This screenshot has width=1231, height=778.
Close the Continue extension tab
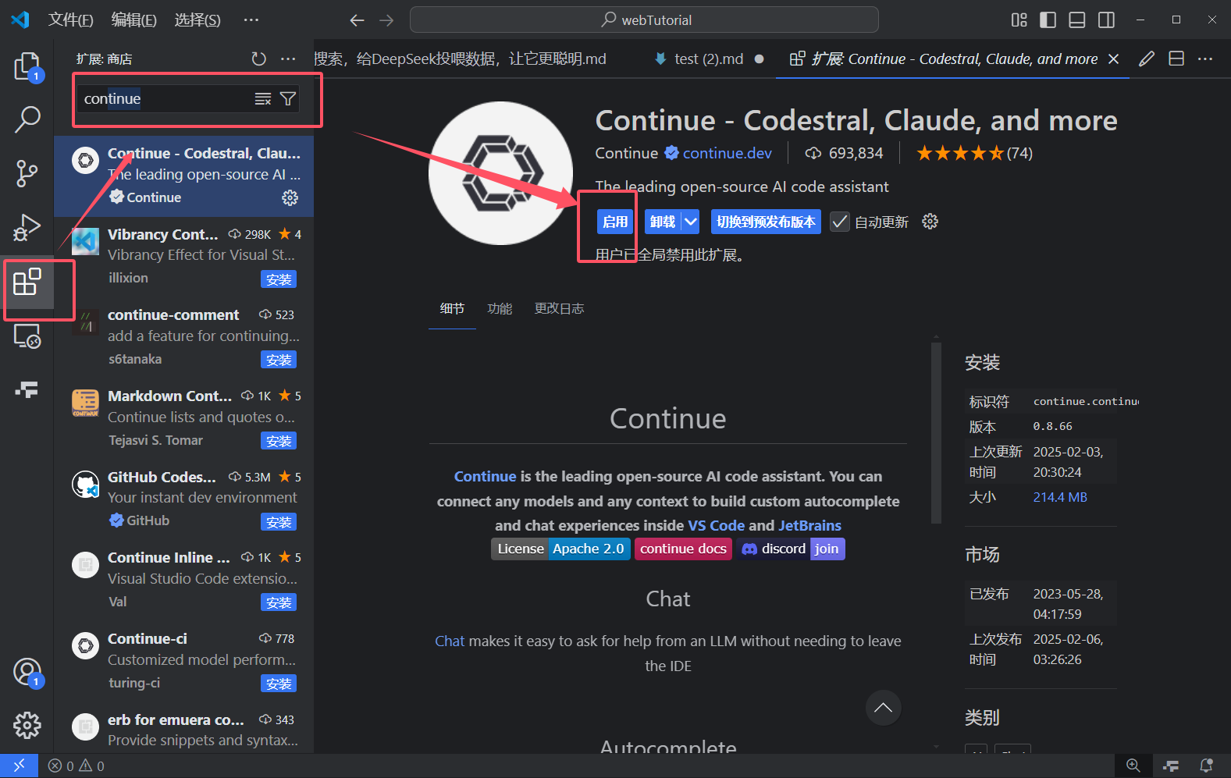[x=1114, y=59]
